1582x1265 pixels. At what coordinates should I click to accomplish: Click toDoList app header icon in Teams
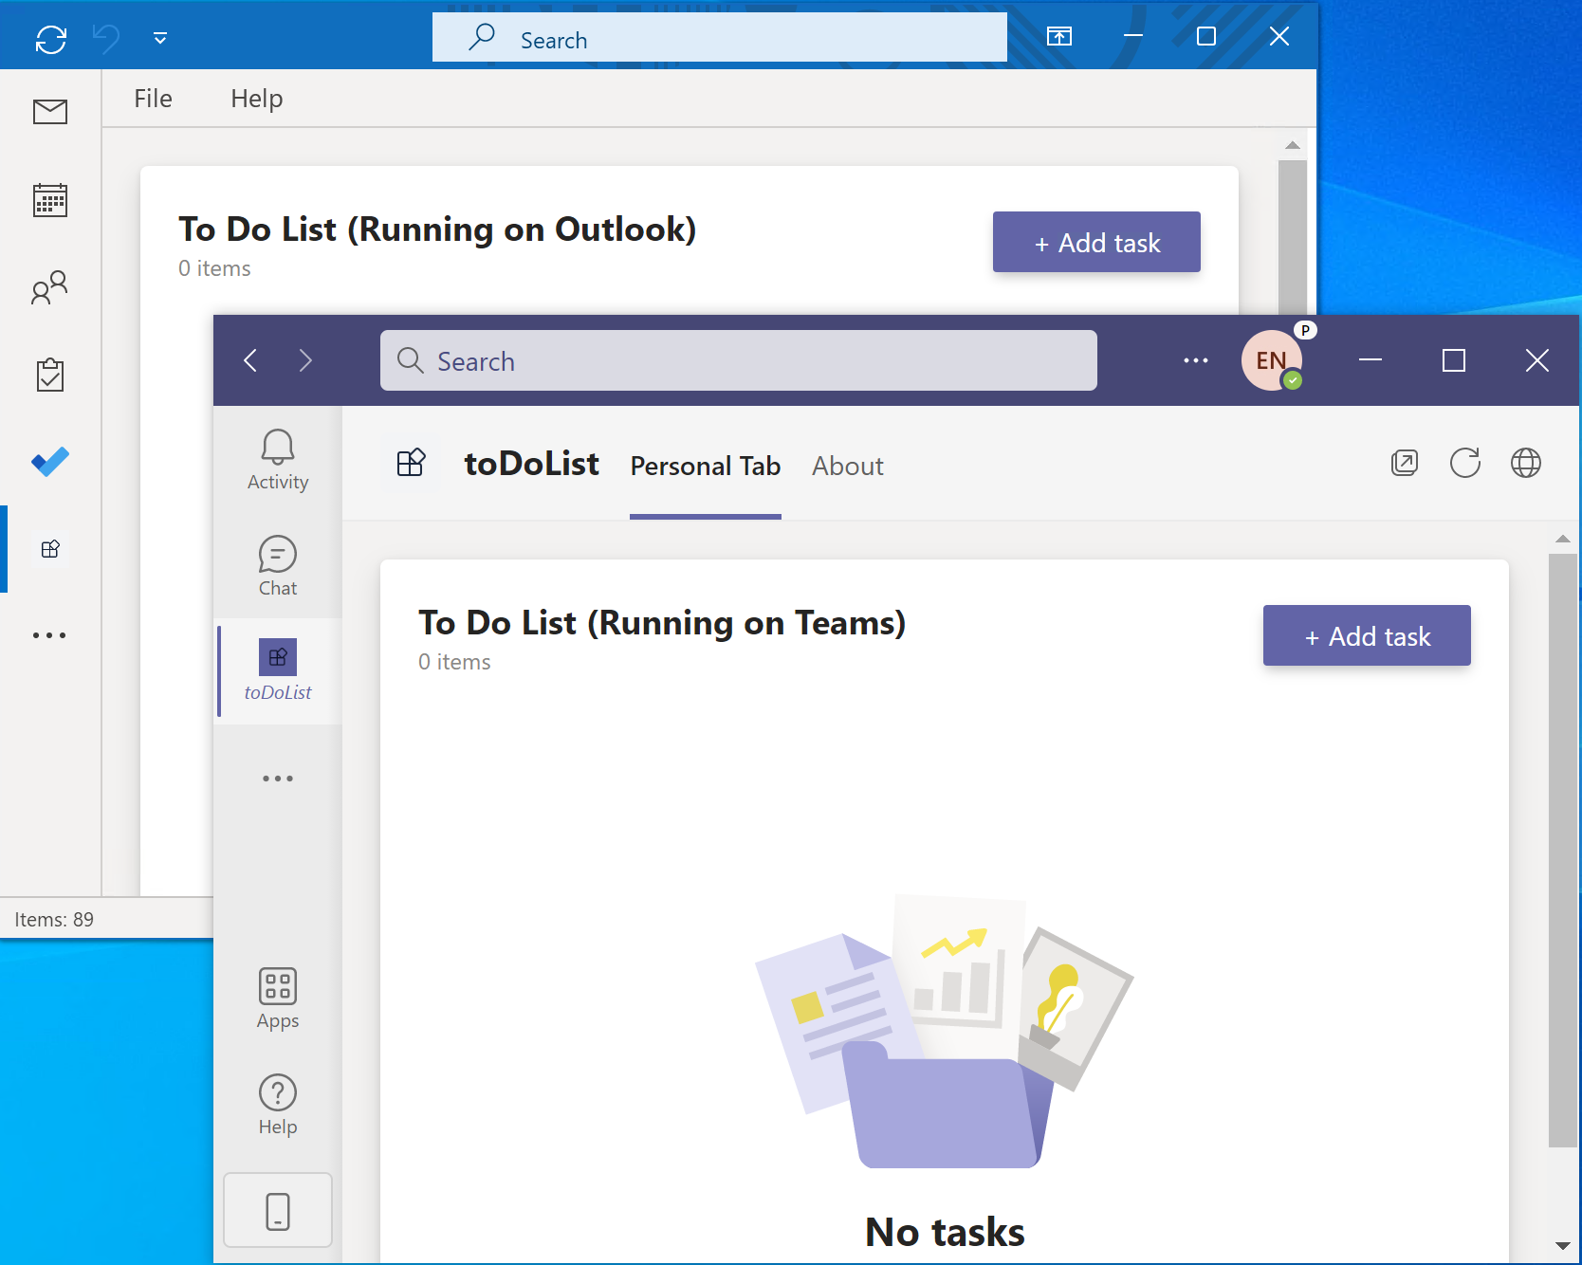411,464
